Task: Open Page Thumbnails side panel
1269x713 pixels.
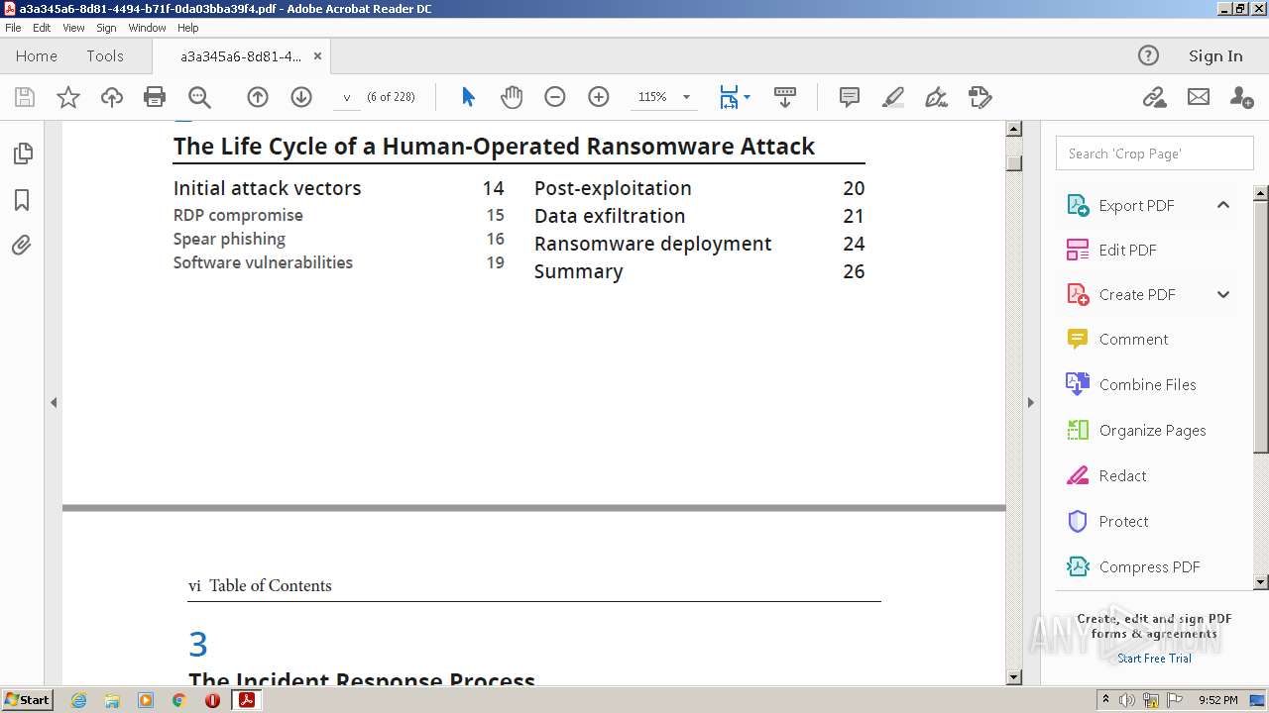Action: pos(22,153)
